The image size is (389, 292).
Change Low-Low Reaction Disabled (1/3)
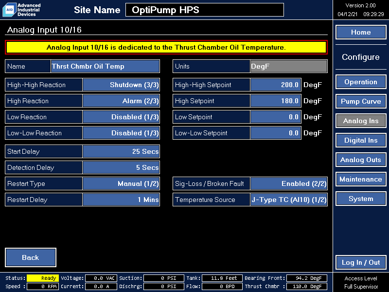pyautogui.click(x=121, y=133)
